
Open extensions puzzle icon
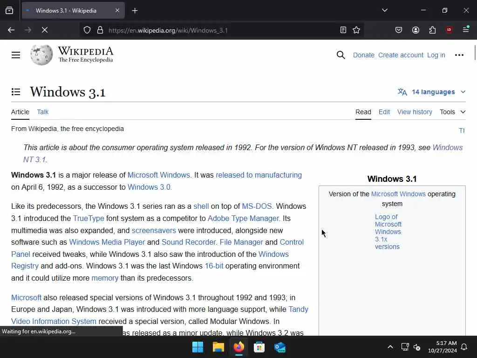click(432, 30)
